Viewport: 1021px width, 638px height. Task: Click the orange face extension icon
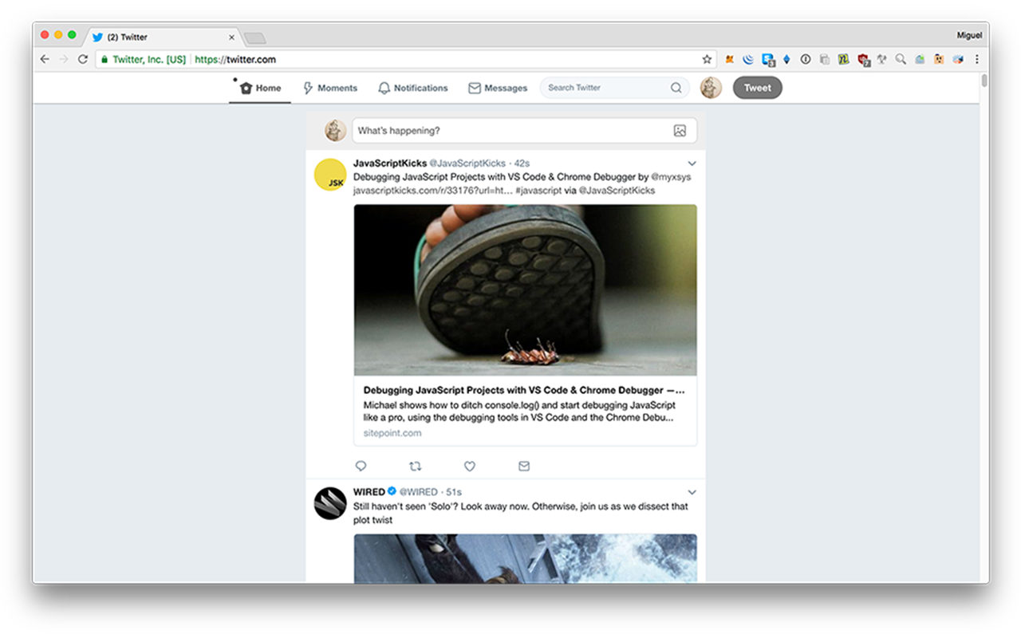939,59
